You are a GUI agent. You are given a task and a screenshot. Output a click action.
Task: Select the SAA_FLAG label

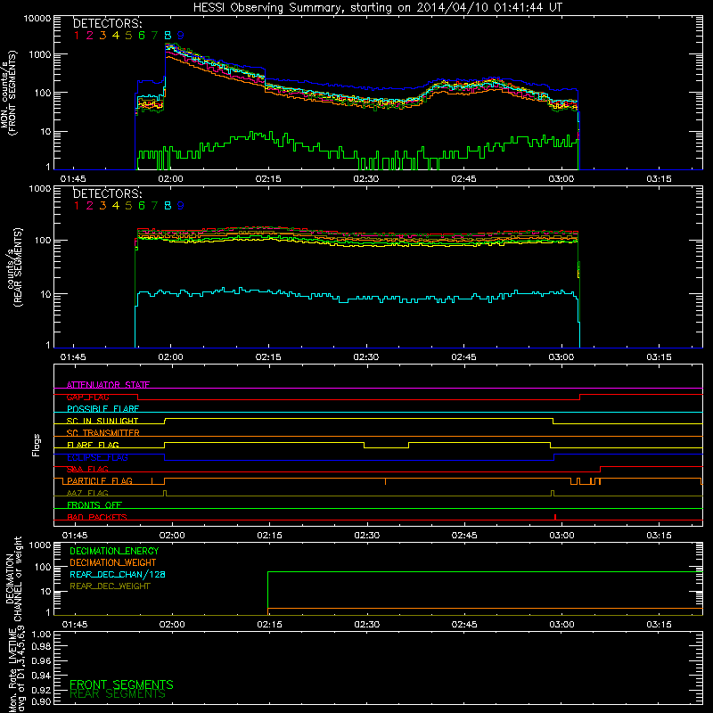[87, 469]
